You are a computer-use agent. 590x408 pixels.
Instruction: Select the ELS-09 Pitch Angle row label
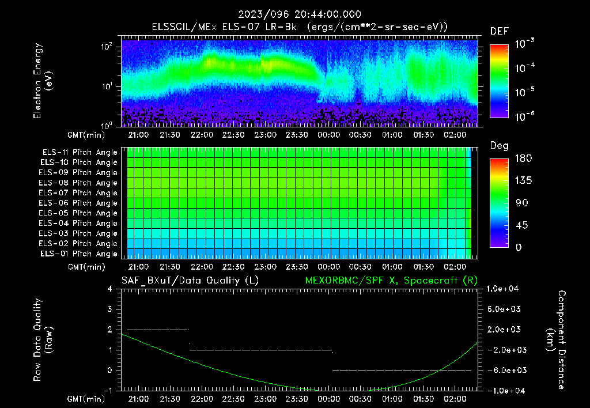click(78, 173)
